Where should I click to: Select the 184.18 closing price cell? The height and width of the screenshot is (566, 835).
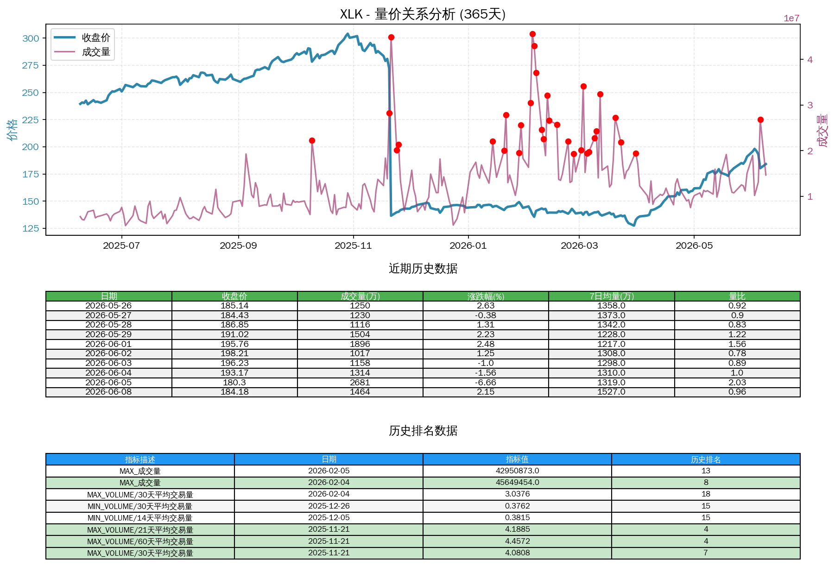[234, 392]
